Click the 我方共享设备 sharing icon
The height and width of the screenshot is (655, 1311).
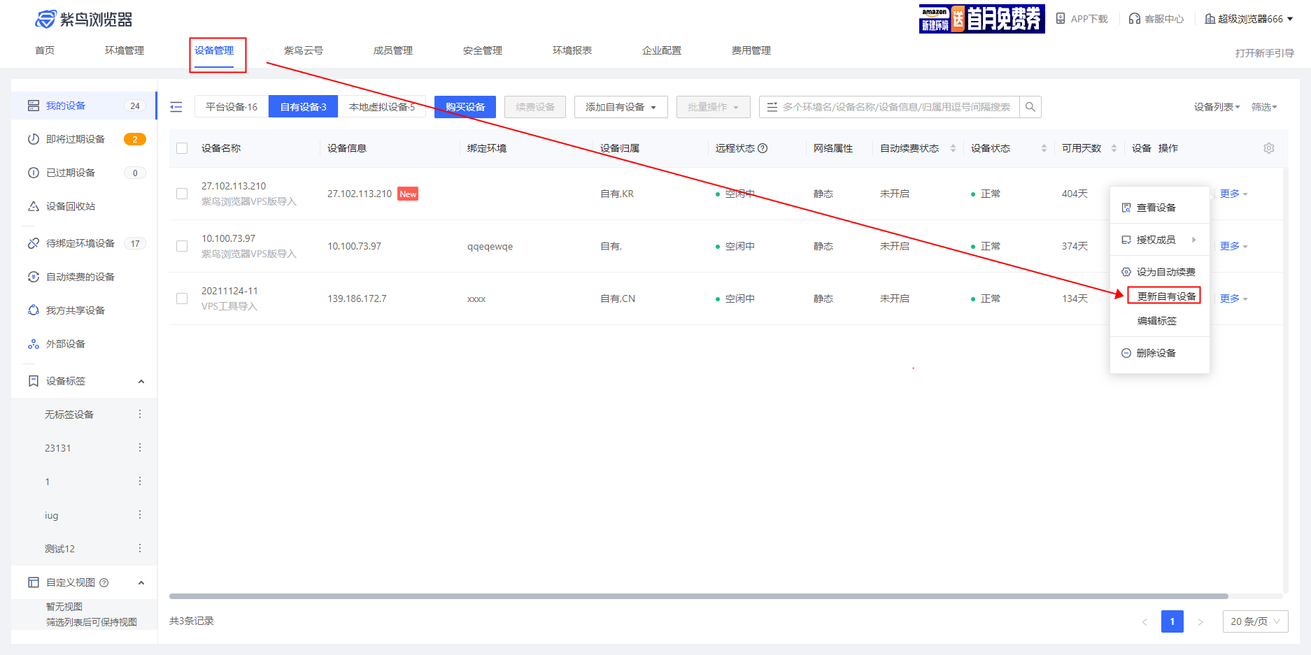click(x=33, y=310)
